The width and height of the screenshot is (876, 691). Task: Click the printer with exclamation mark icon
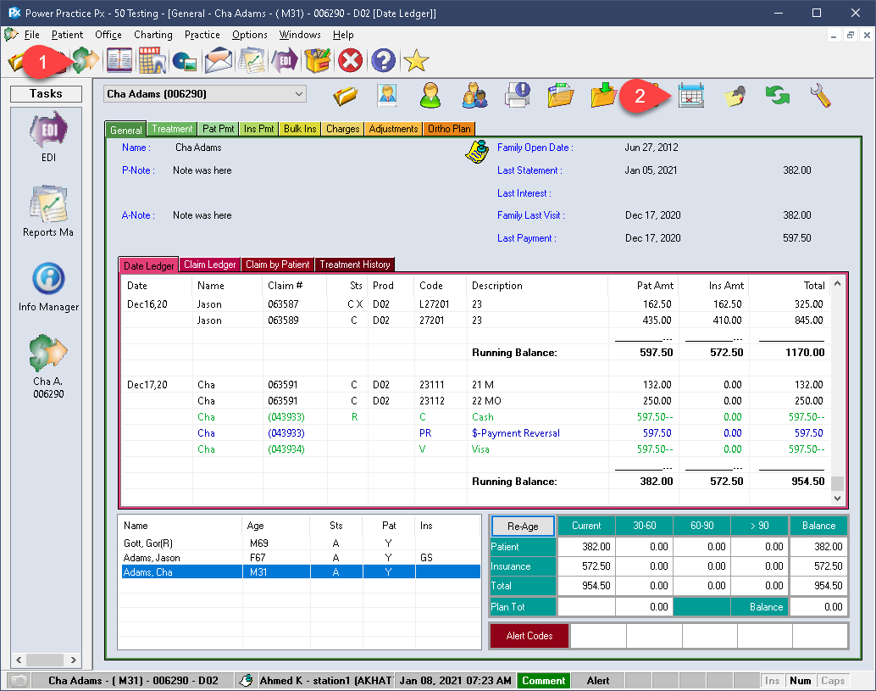[x=518, y=95]
